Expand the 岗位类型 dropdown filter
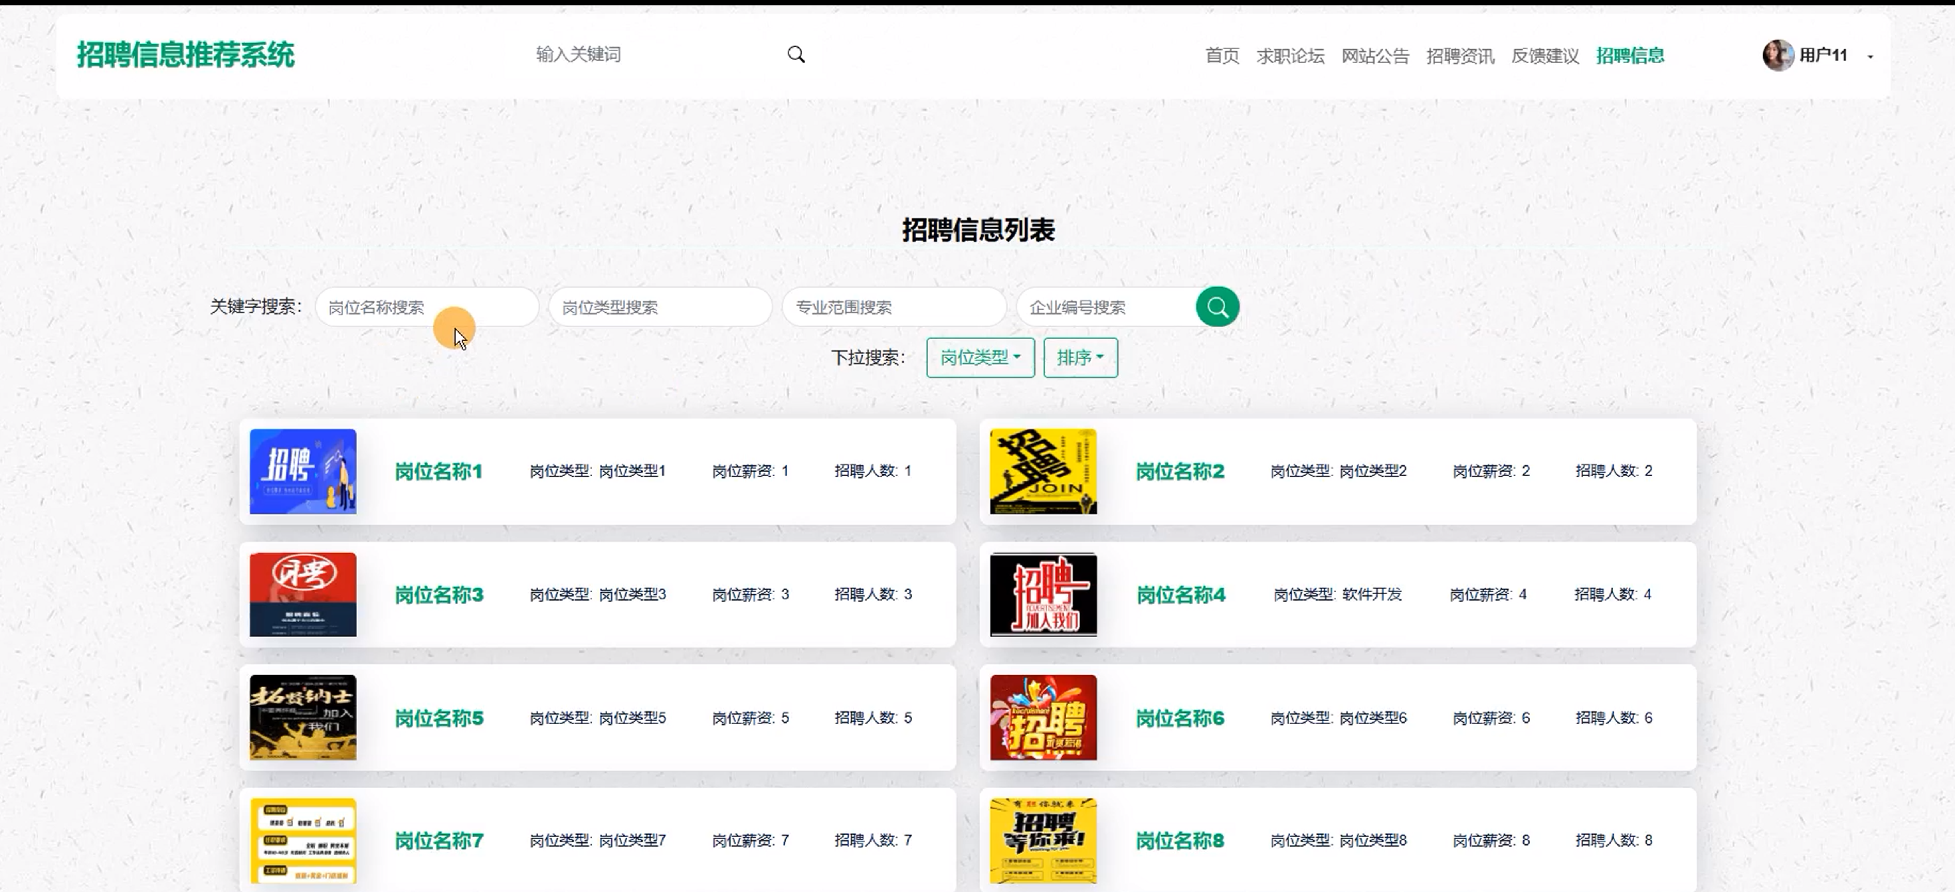 pos(979,357)
